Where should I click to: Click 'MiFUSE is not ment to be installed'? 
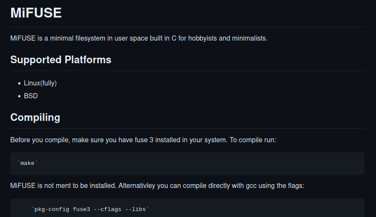(63, 185)
